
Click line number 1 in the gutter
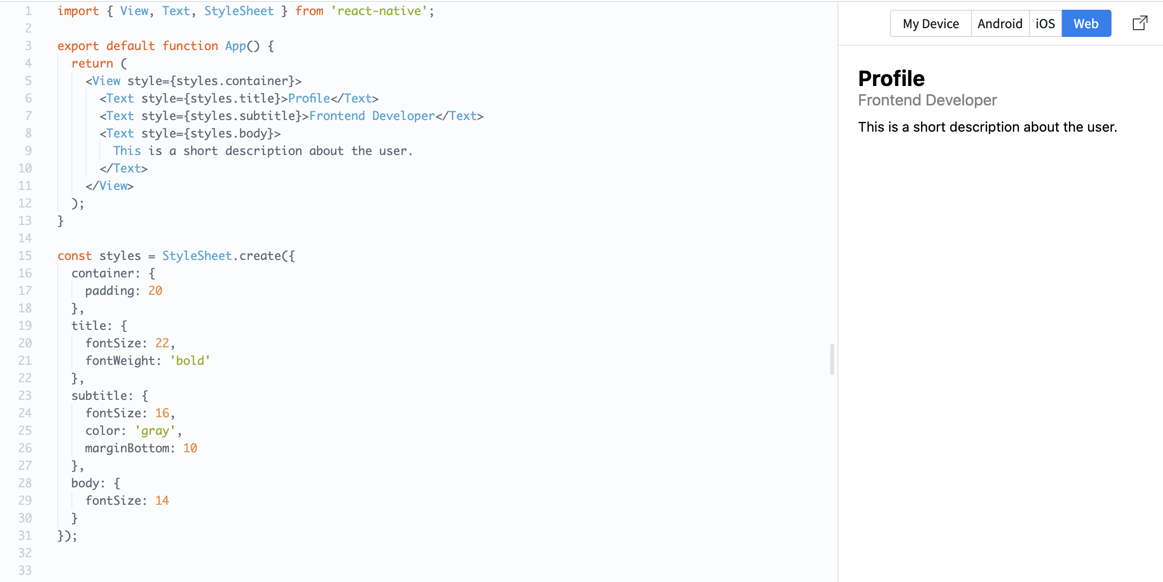28,11
